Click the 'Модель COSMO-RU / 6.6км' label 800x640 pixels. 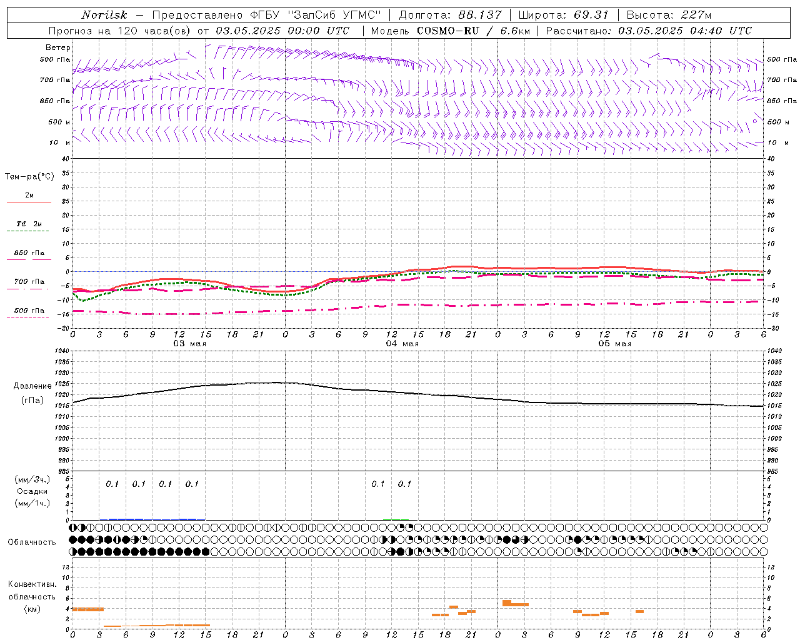tap(450, 31)
